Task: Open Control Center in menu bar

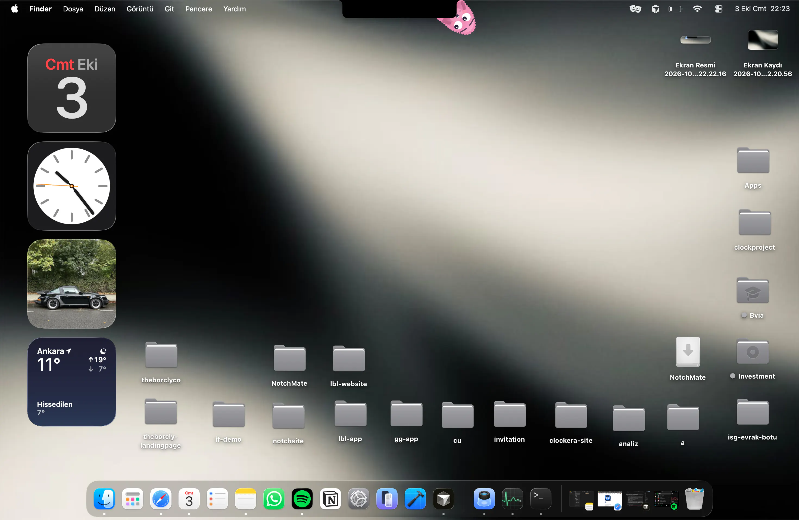Action: (719, 9)
